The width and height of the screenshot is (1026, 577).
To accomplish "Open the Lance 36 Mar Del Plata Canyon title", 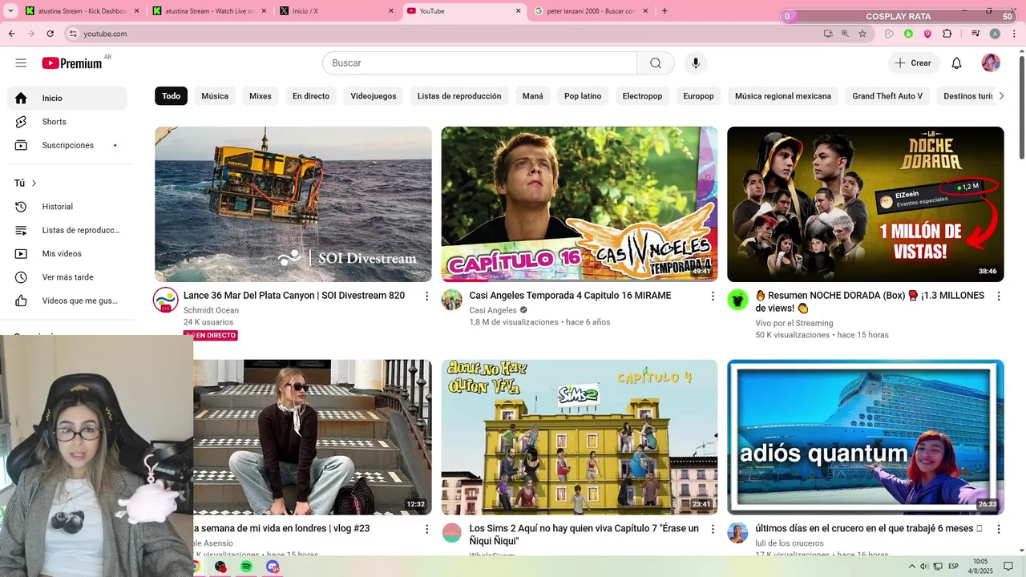I will coord(294,296).
